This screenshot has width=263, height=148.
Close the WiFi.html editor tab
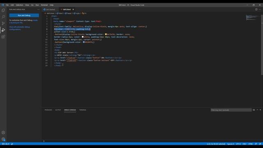tap(73, 9)
